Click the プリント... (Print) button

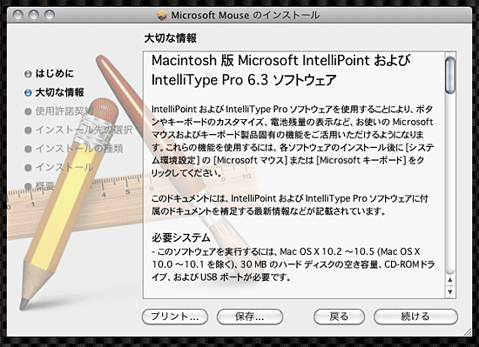[x=175, y=317]
